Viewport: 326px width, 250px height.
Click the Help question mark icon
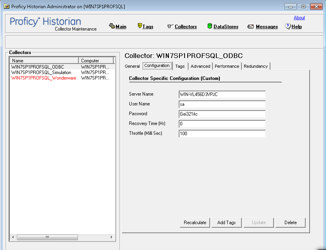coord(288,26)
